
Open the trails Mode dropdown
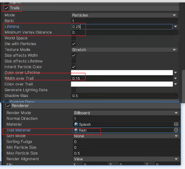[124, 15]
